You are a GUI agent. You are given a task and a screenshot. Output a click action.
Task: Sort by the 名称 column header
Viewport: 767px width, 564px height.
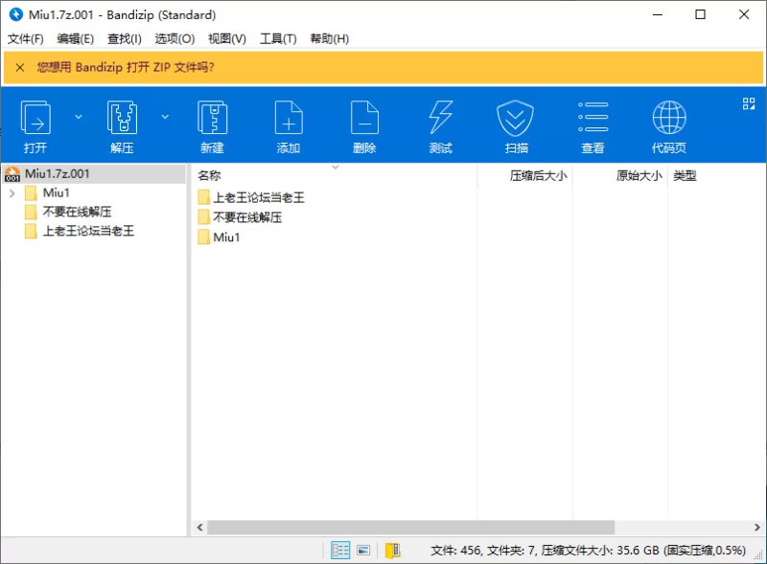pos(209,175)
